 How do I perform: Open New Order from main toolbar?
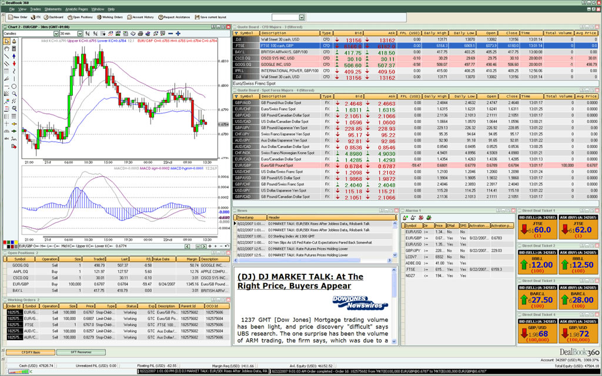(x=18, y=17)
